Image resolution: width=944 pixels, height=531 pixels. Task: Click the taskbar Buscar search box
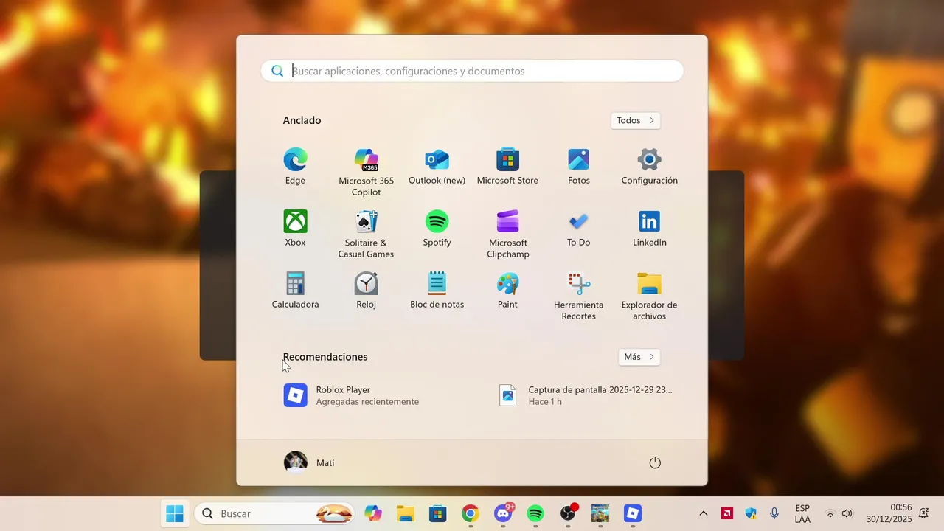274,513
